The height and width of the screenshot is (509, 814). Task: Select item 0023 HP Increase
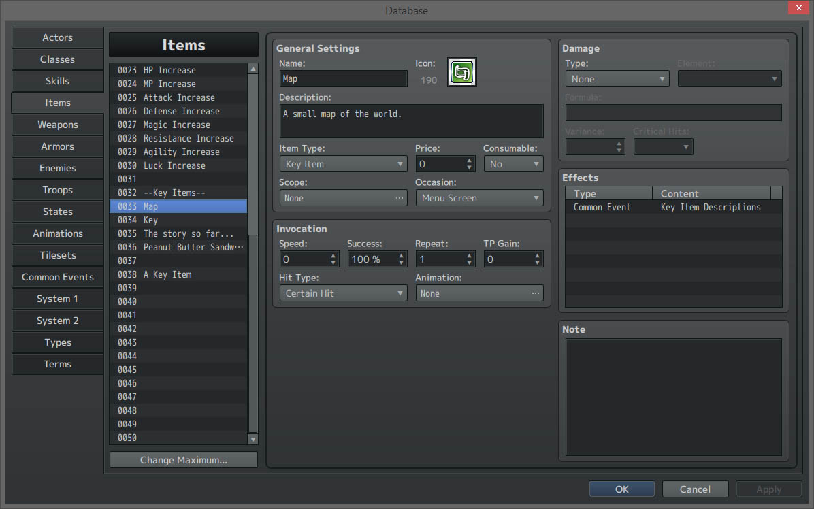click(178, 70)
